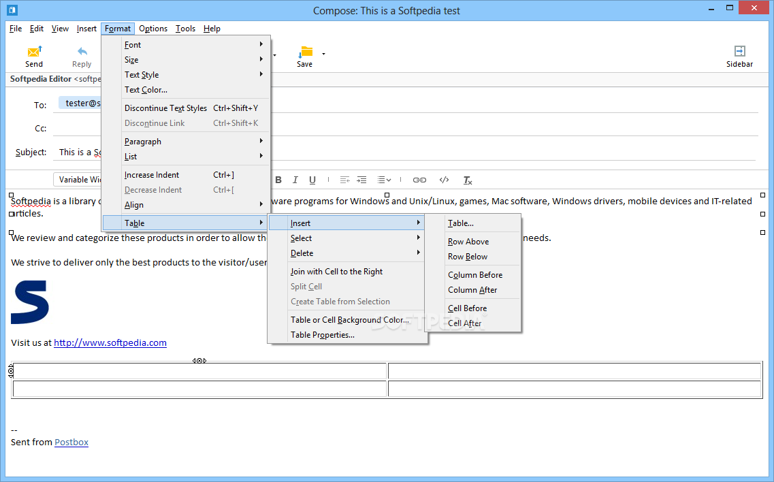Click the top-right table cell

click(x=575, y=371)
